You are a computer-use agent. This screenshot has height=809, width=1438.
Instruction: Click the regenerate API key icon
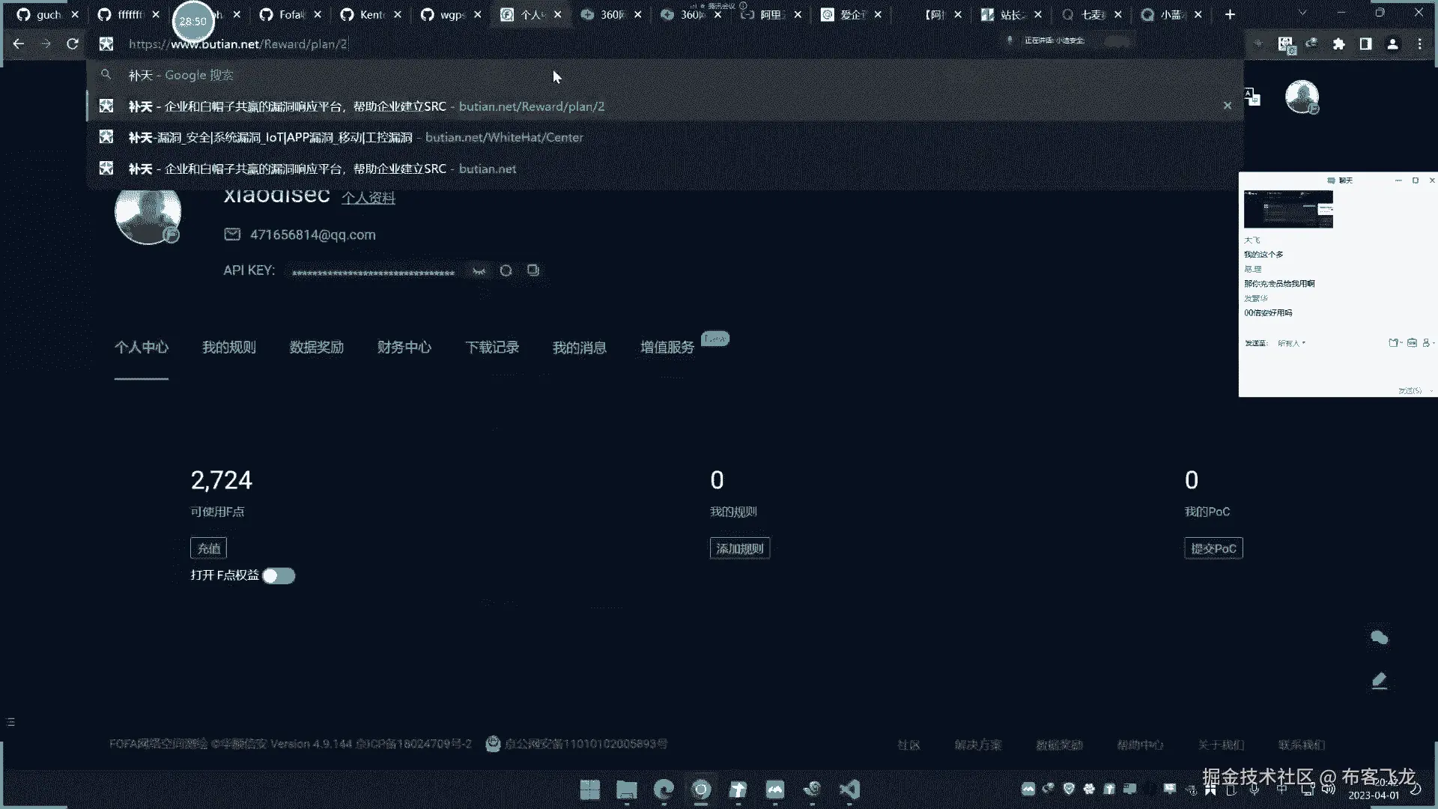click(506, 270)
